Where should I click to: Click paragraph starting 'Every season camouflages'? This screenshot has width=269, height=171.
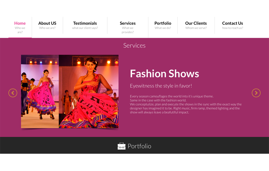point(186,104)
